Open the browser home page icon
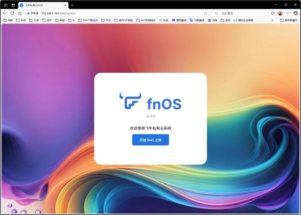The height and width of the screenshot is (215, 301). [x=20, y=13]
